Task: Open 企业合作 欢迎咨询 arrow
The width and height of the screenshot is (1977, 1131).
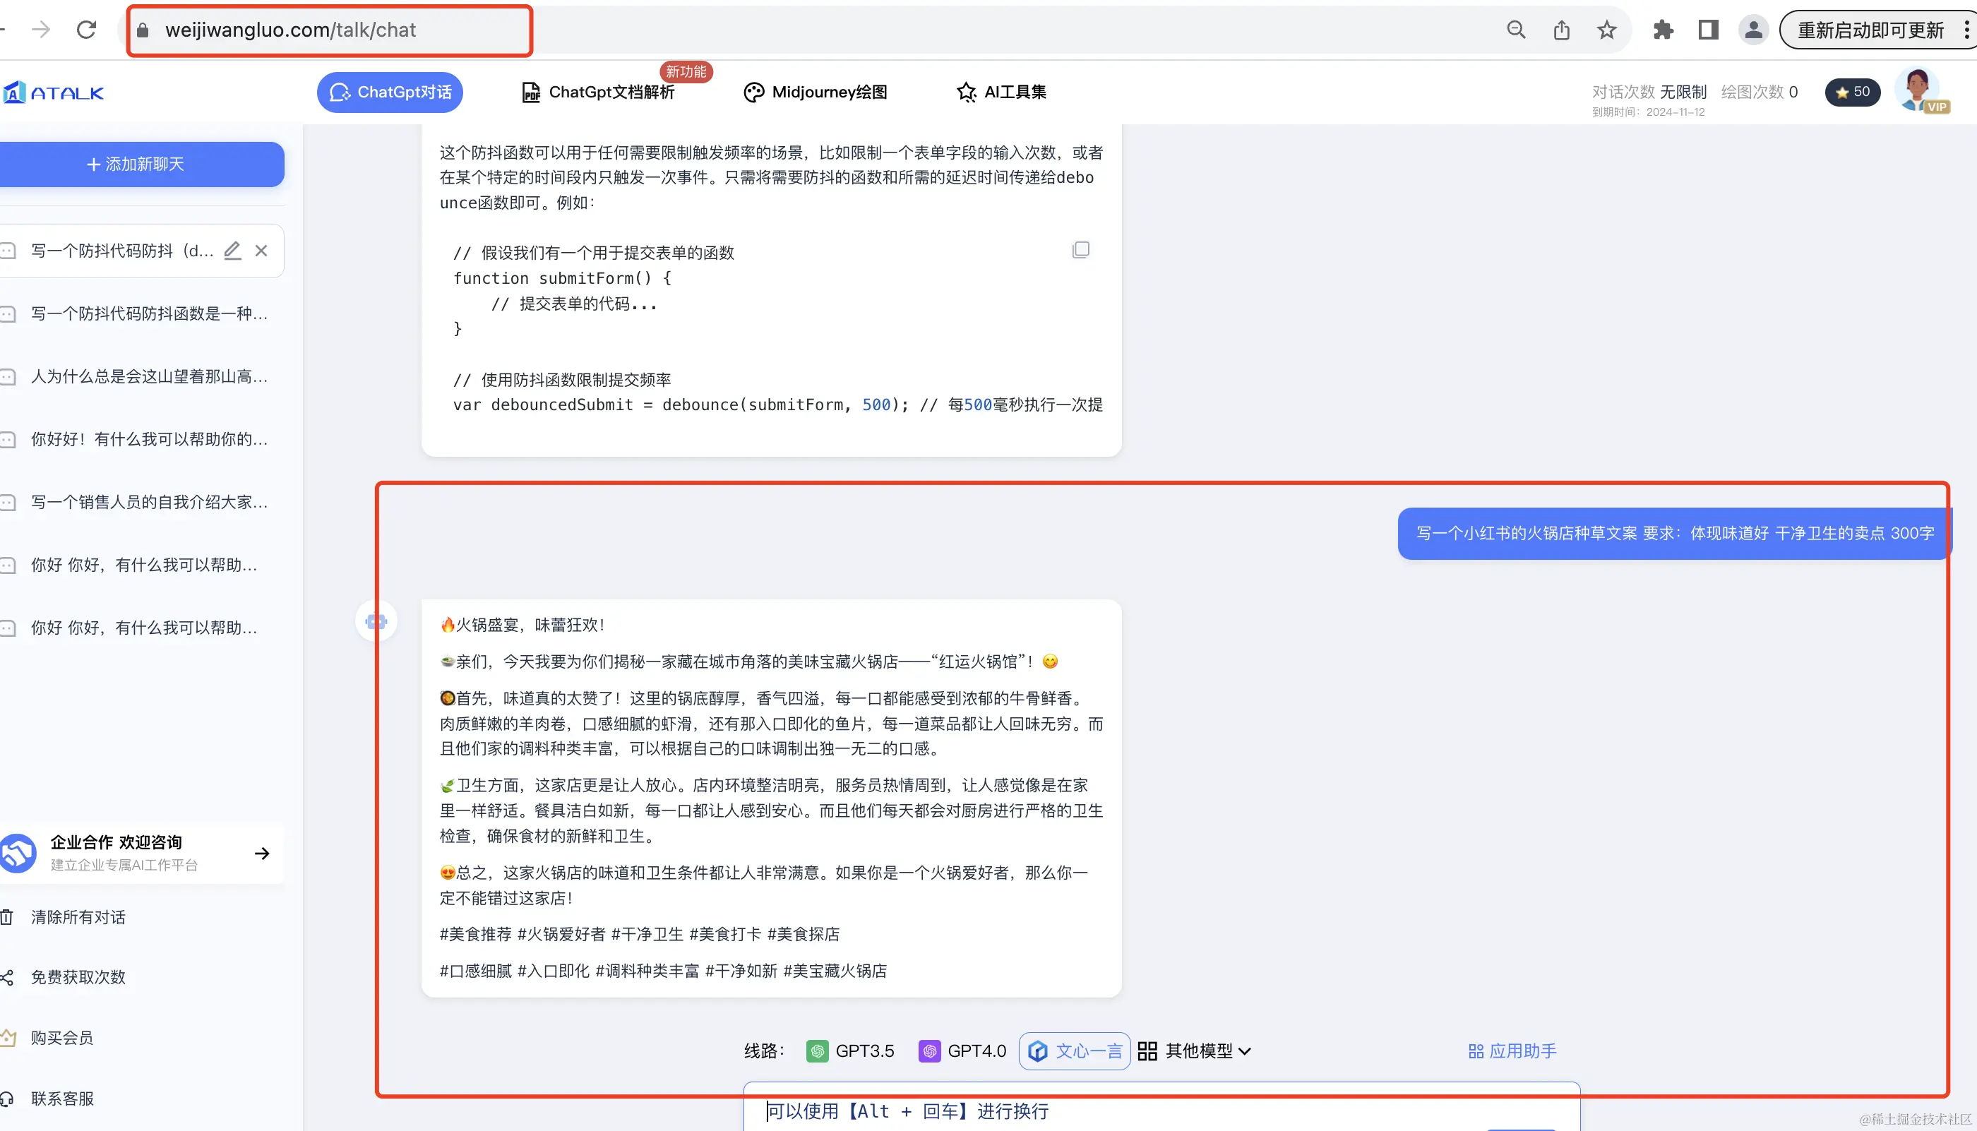Action: pyautogui.click(x=262, y=853)
